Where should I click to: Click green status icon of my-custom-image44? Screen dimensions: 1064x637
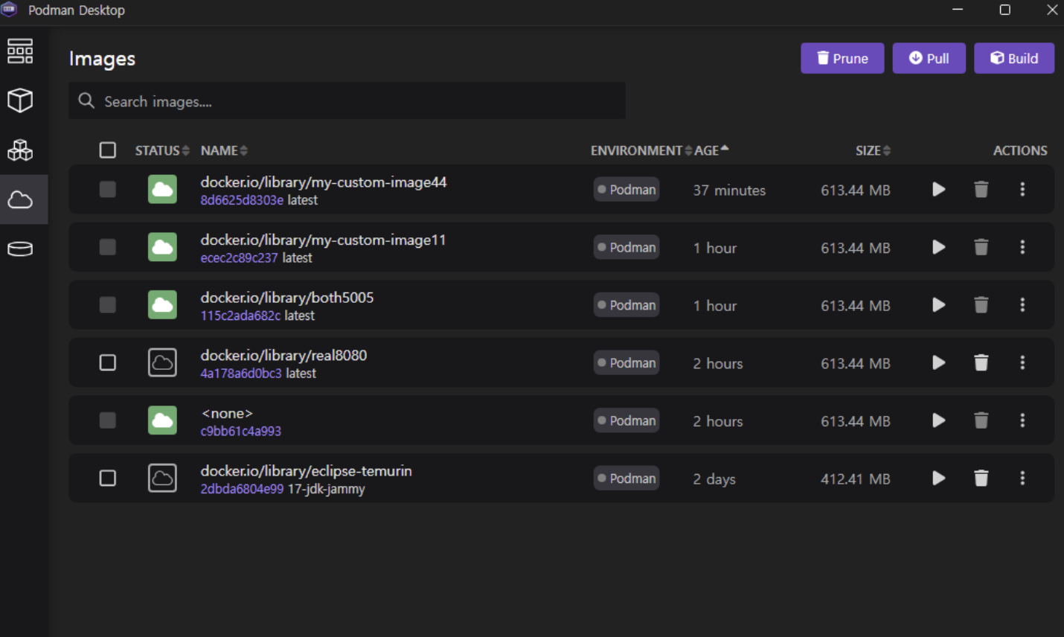pos(162,190)
